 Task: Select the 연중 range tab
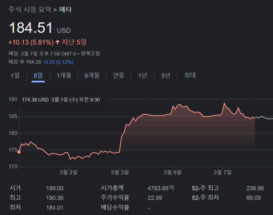coord(119,75)
